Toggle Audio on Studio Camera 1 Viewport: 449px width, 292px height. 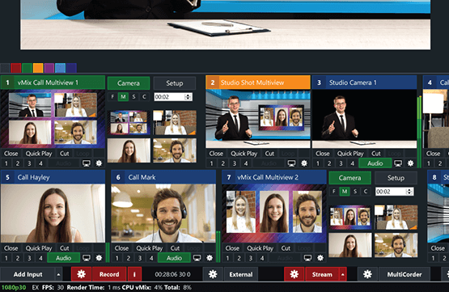(x=375, y=163)
